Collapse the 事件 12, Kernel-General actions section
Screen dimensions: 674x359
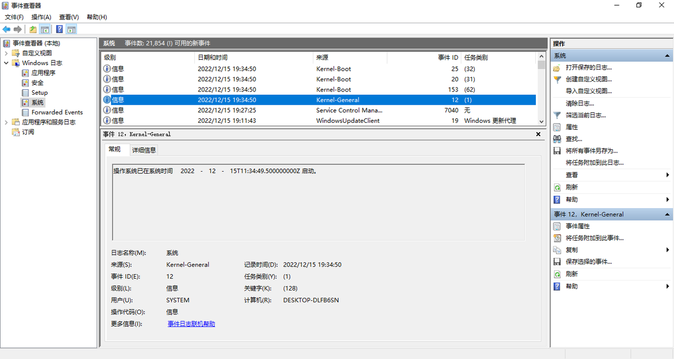pos(668,214)
